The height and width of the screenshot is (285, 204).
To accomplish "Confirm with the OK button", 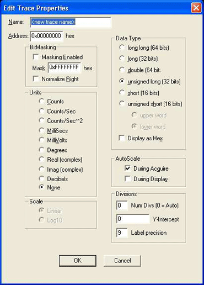I will (x=78, y=261).
